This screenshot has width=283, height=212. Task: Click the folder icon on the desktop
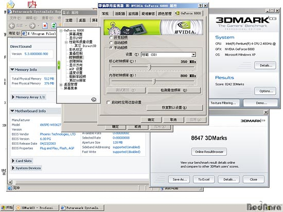click(x=10, y=5)
